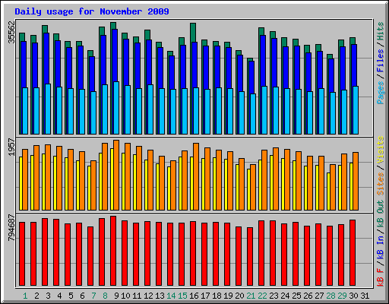Select weekend day 14 label
Image resolution: width=389 pixels, height=304 pixels.
click(171, 296)
